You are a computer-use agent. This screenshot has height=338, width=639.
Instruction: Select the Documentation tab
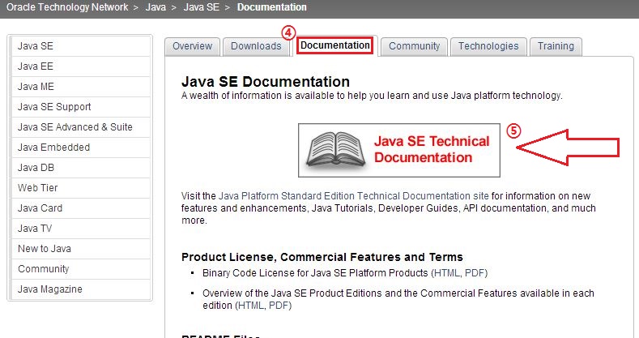click(335, 46)
